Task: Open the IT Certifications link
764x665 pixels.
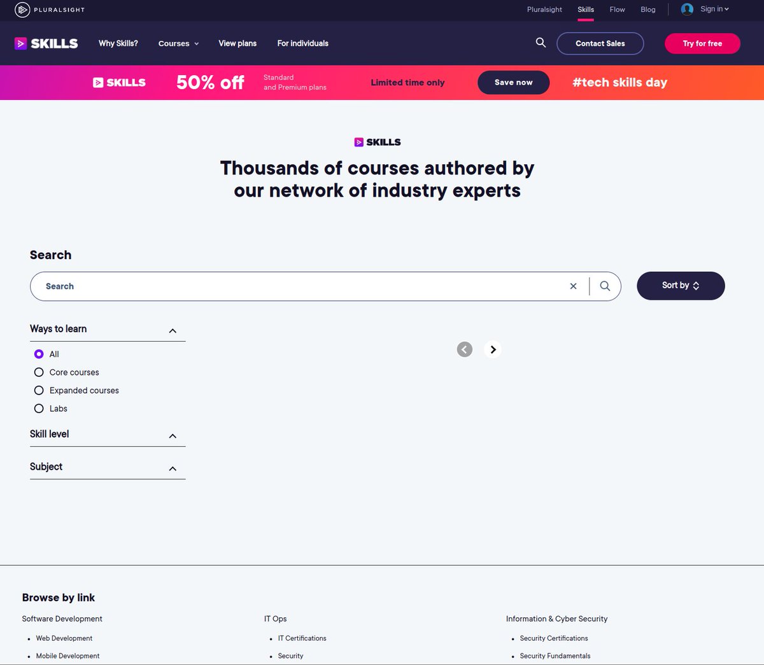Action: (x=302, y=638)
